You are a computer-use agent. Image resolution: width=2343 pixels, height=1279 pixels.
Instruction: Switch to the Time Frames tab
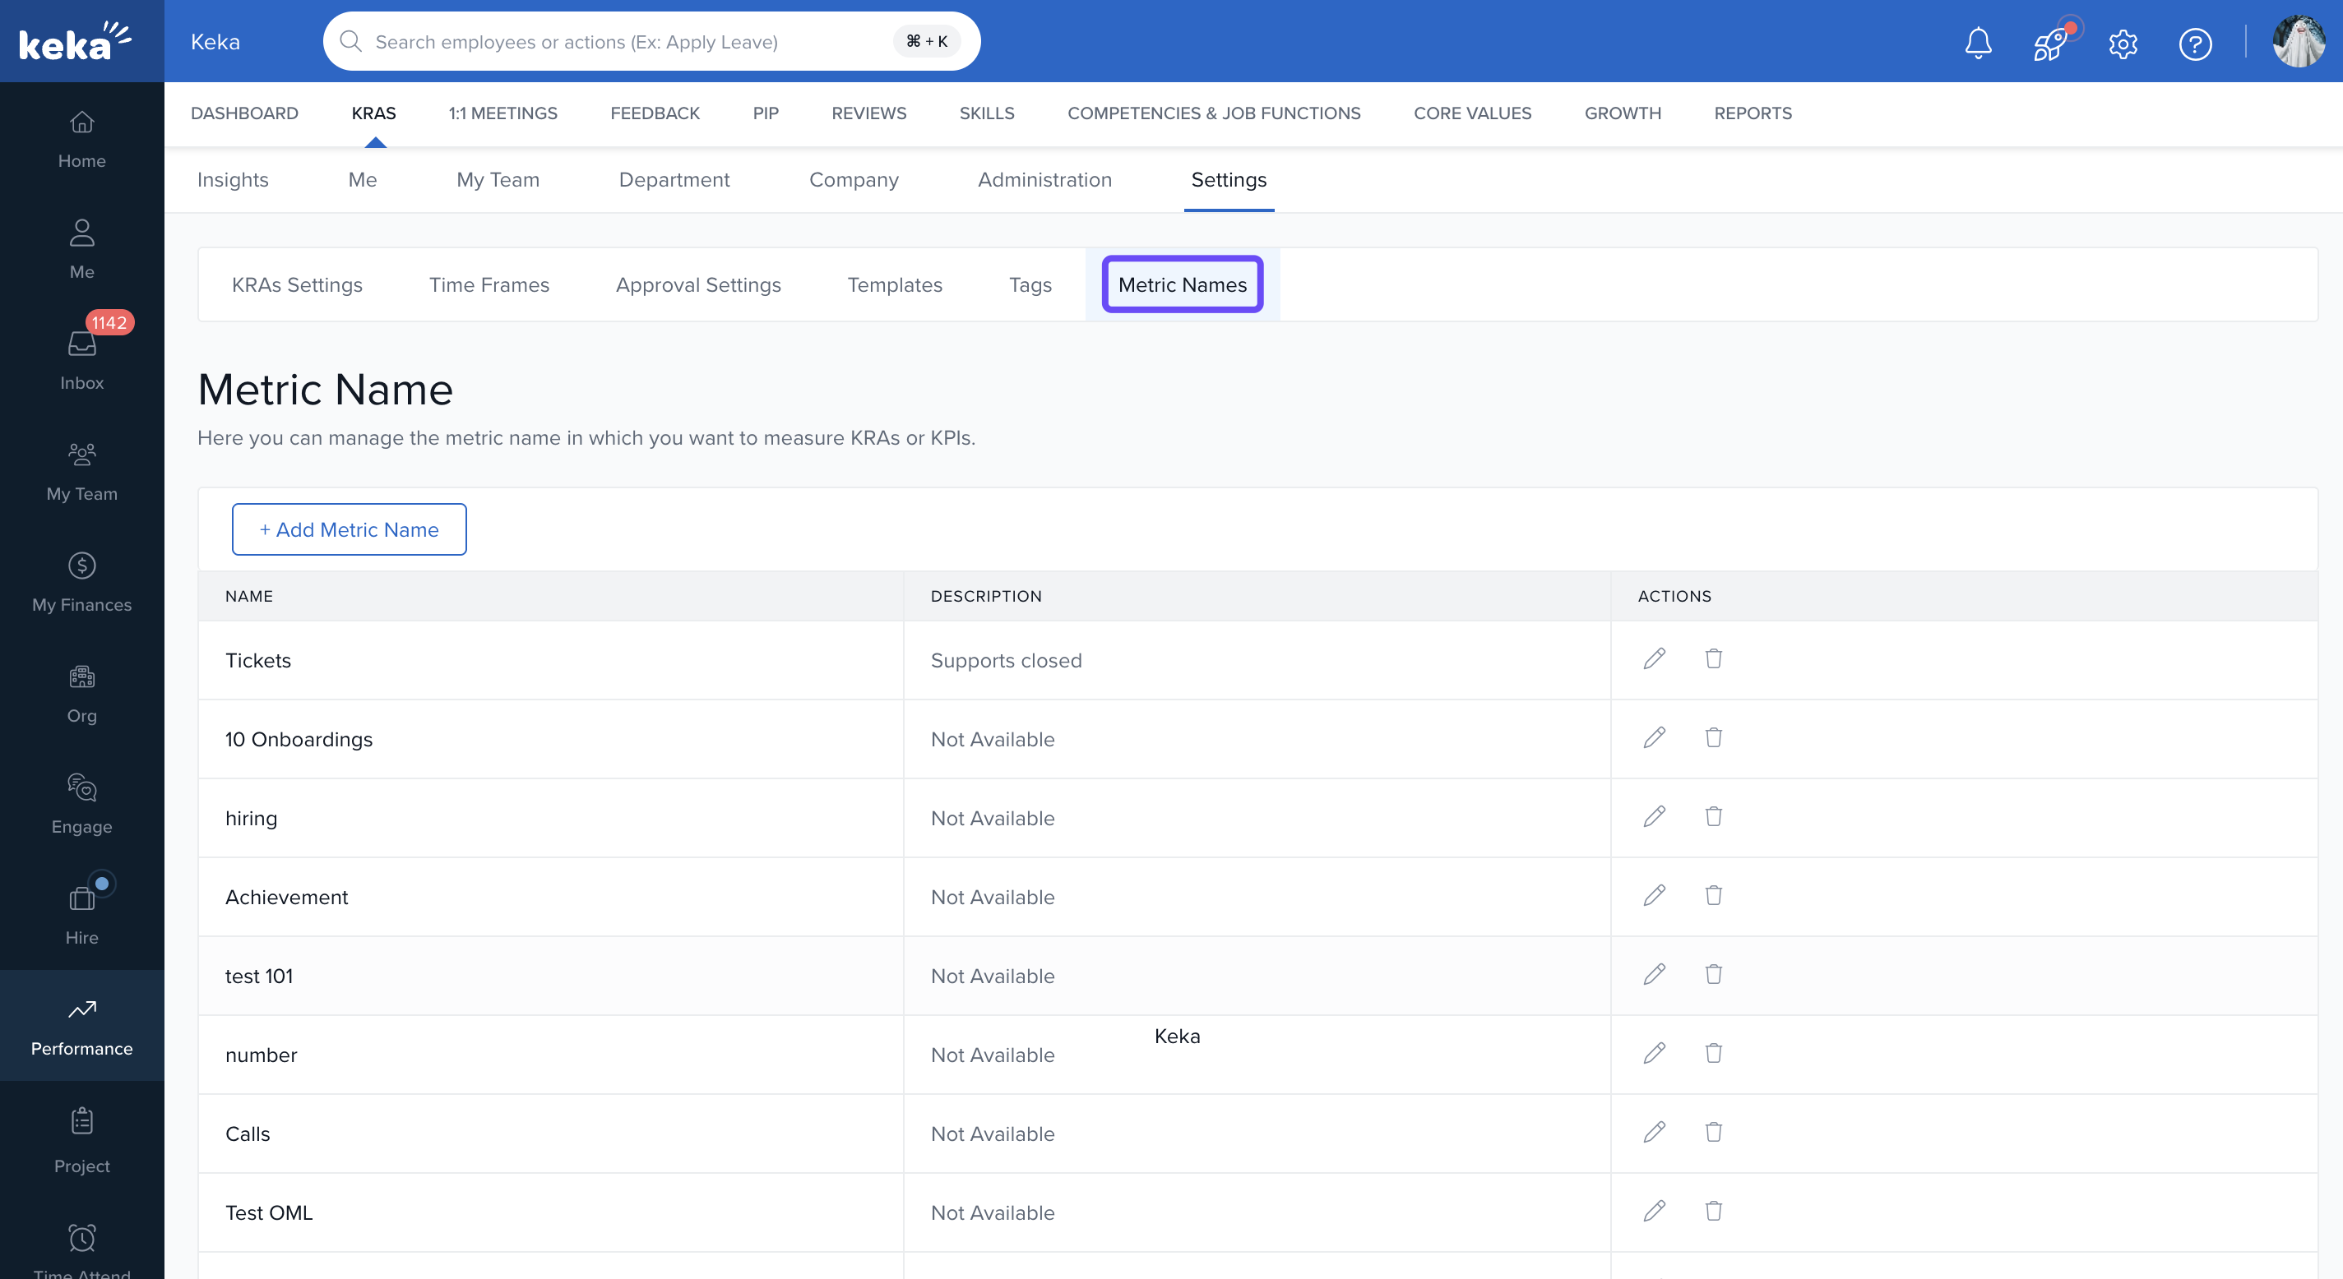489,284
